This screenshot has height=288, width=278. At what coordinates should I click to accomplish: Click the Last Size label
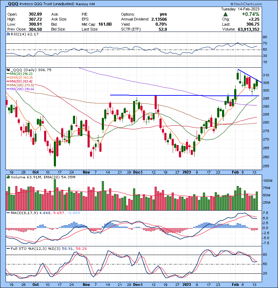coord(90,29)
